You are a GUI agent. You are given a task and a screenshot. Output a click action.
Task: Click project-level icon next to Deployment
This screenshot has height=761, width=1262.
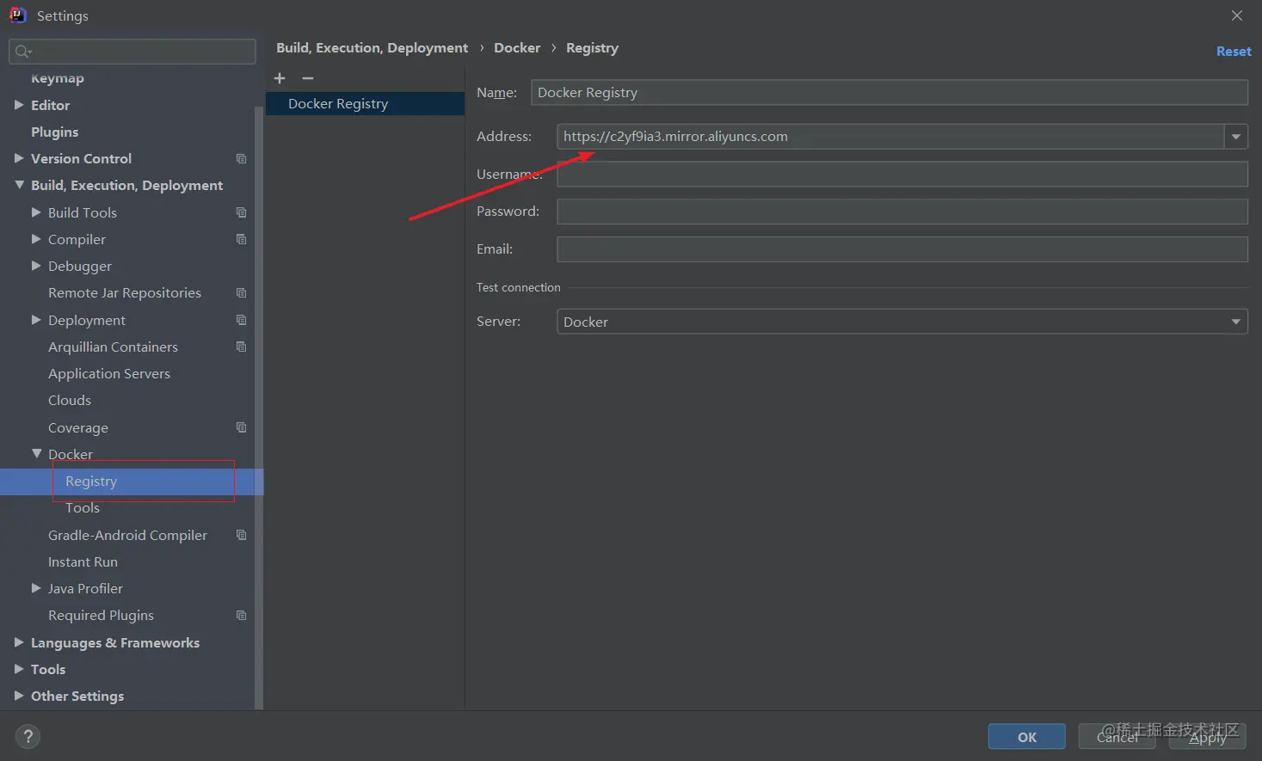(x=241, y=320)
